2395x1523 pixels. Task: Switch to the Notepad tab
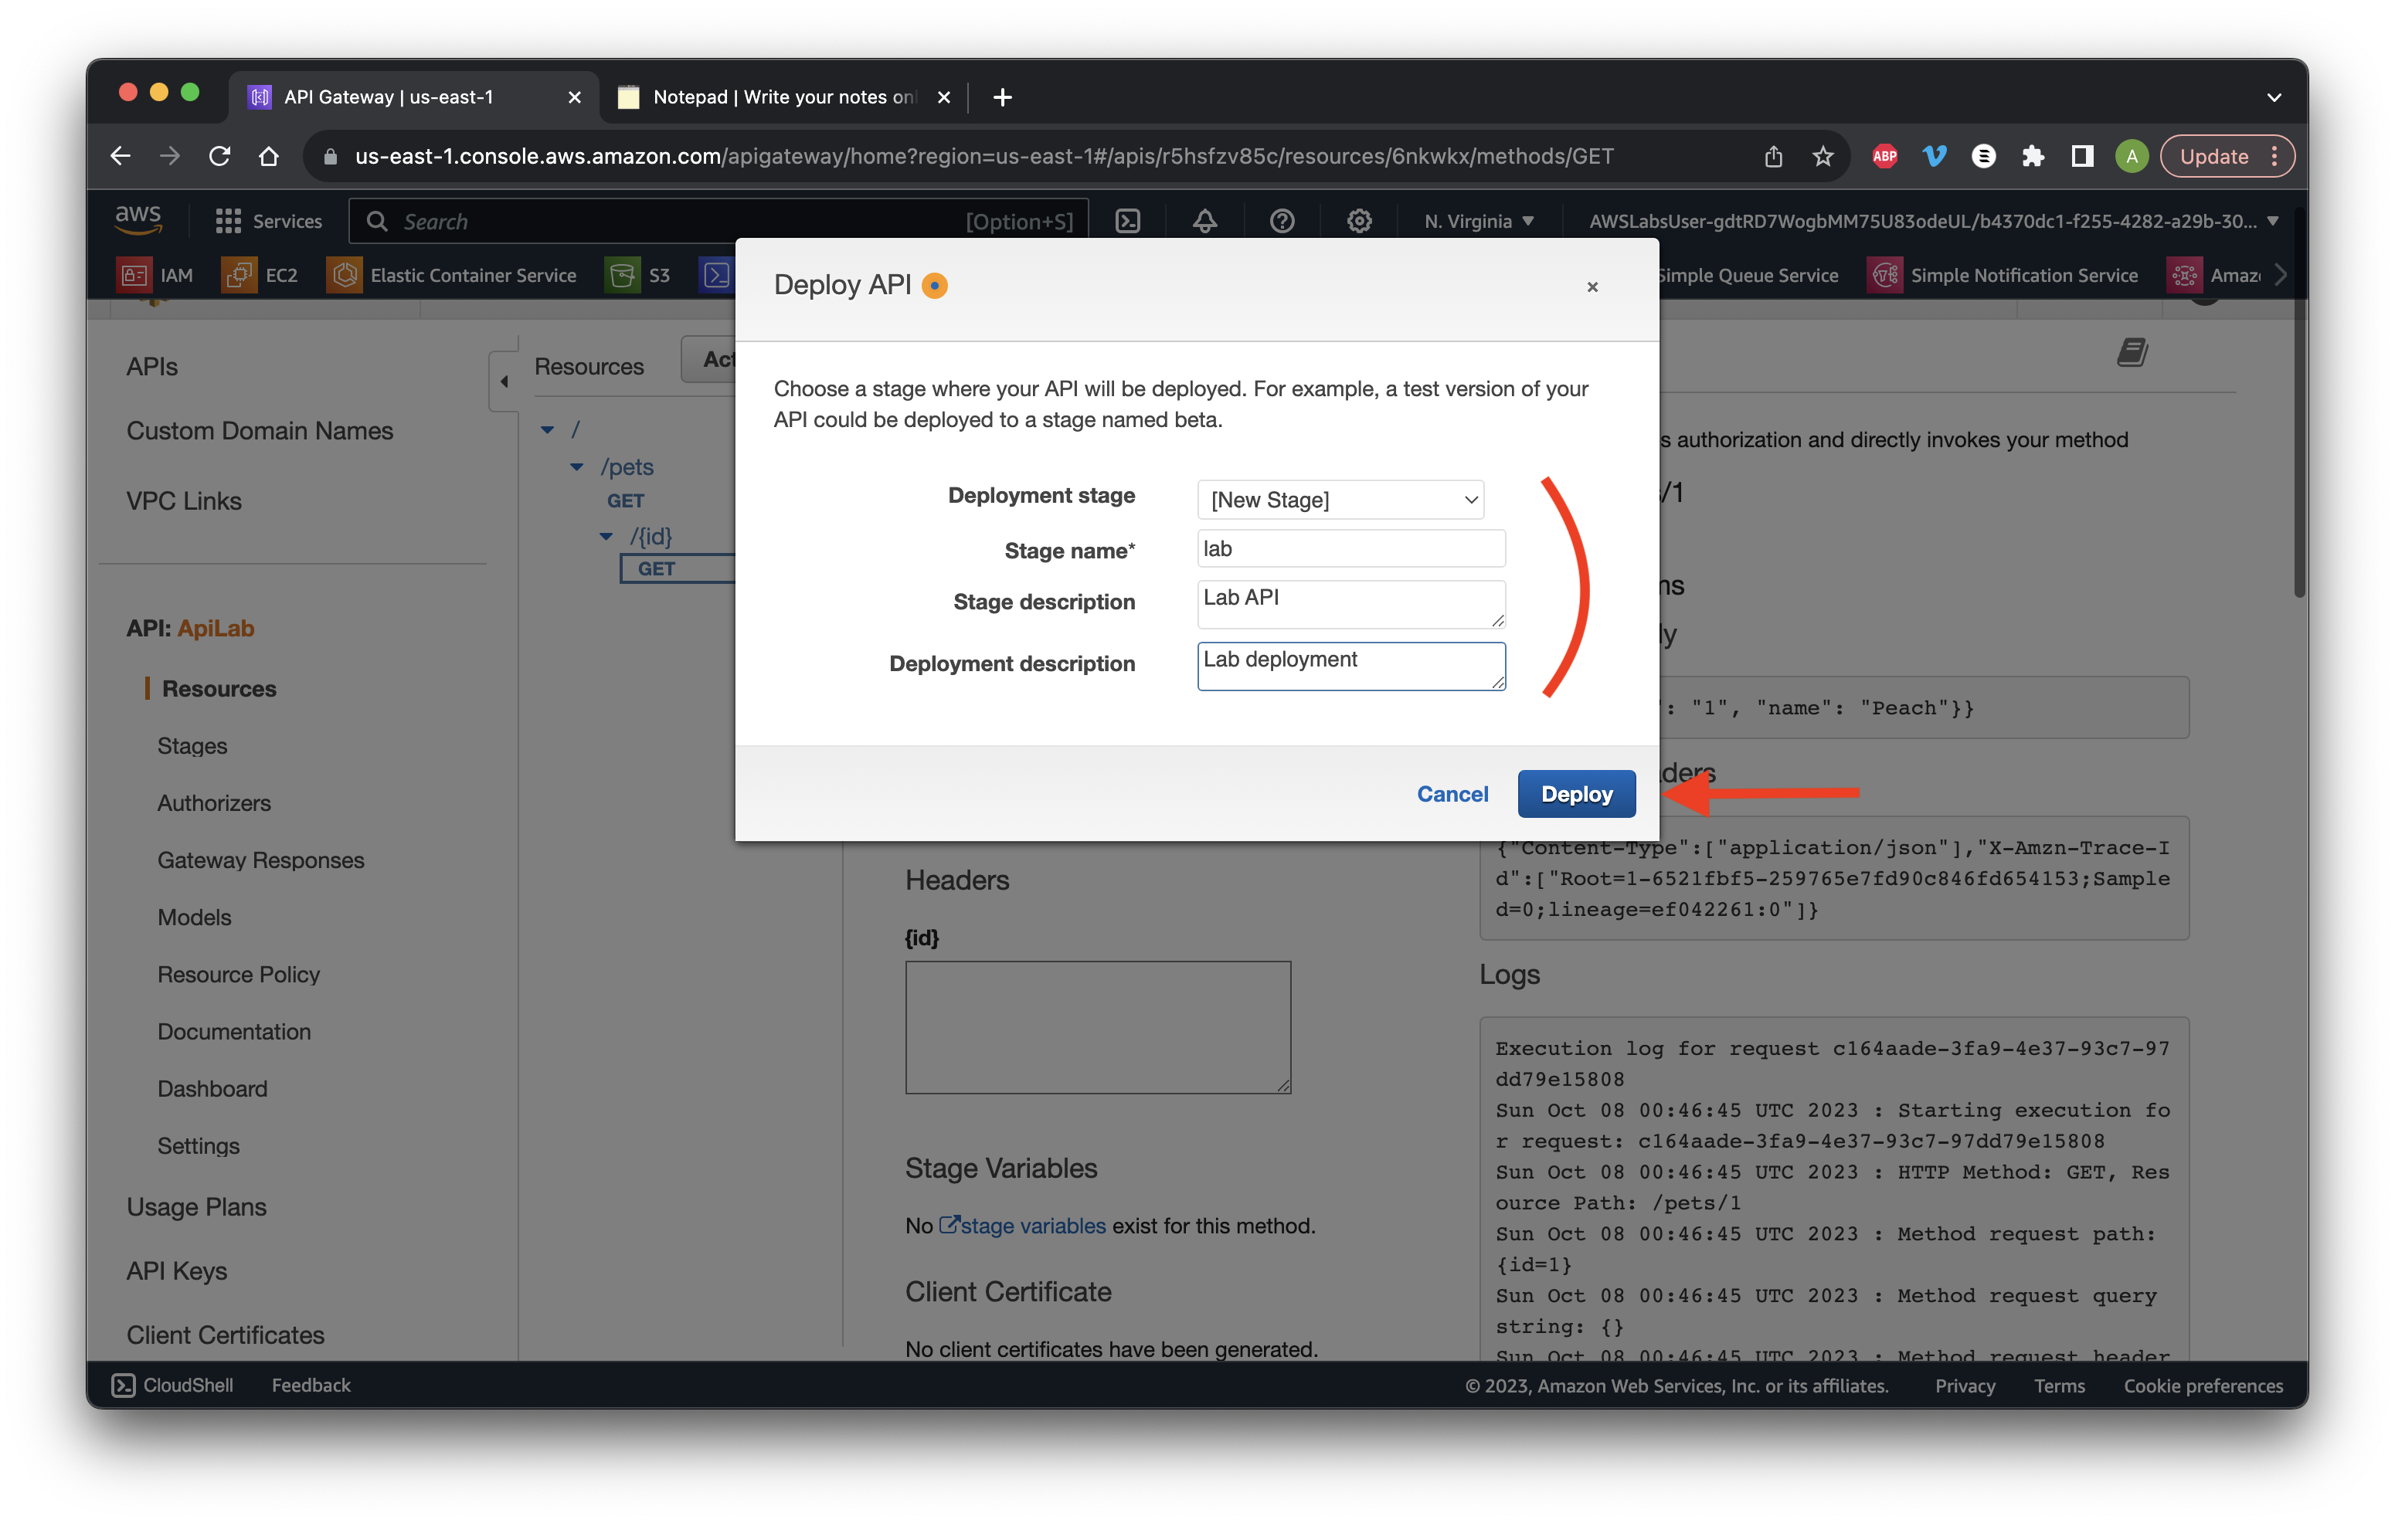click(783, 97)
